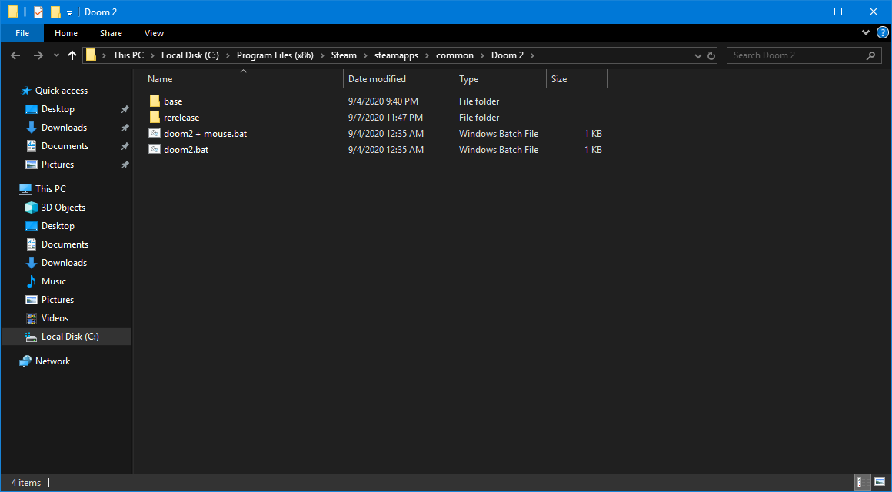Open the File ribbon tab
892x492 pixels.
pyautogui.click(x=22, y=33)
